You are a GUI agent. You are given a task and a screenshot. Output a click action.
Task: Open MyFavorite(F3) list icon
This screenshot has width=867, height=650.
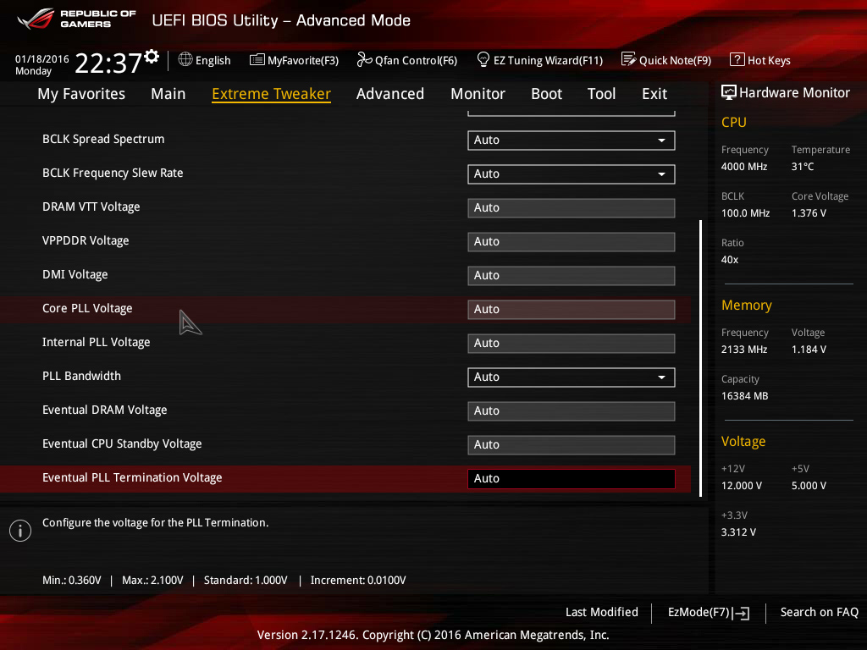coord(257,60)
